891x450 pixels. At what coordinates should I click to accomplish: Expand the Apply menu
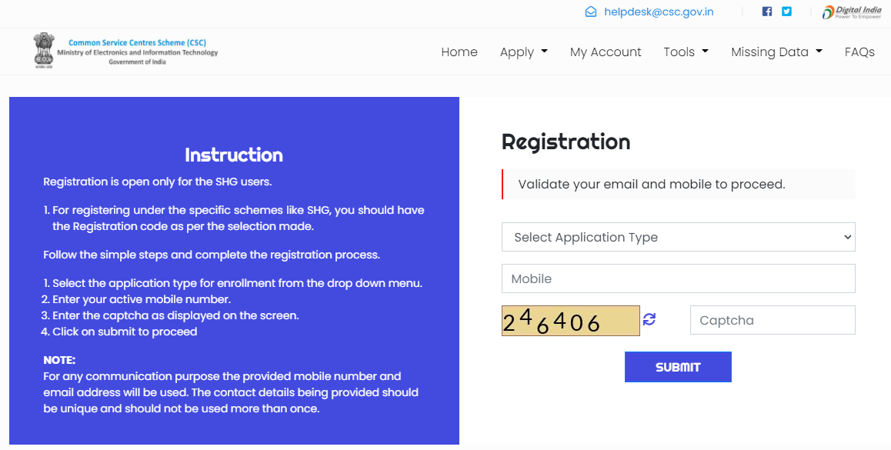coord(523,52)
